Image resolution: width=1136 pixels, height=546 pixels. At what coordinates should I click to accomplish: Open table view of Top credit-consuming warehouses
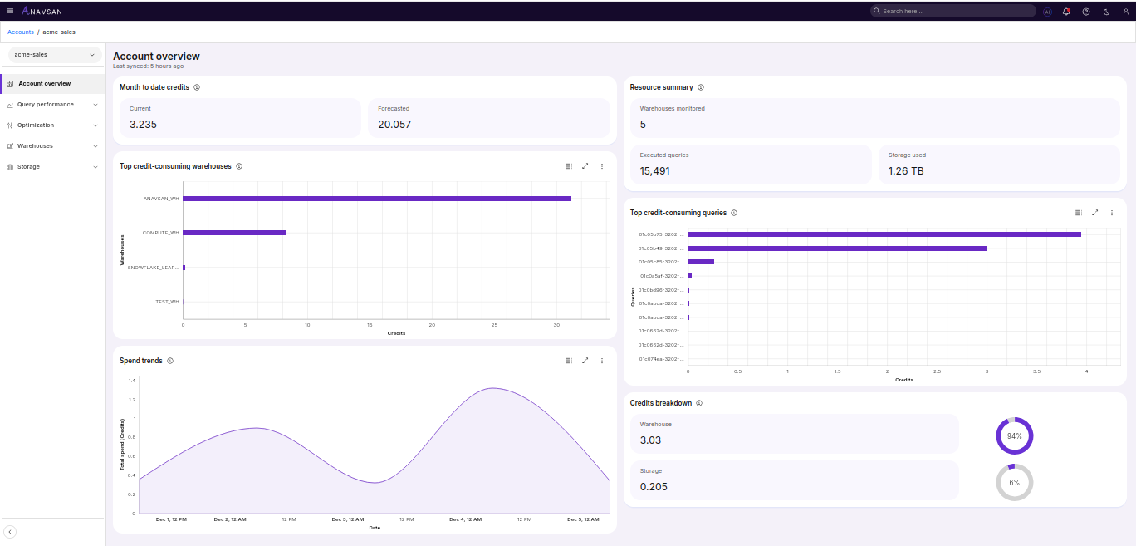pos(568,165)
